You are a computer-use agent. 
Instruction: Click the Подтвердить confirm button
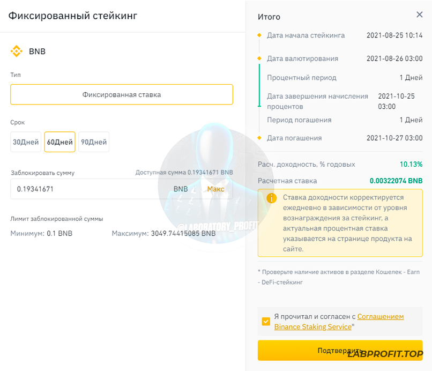click(340, 350)
